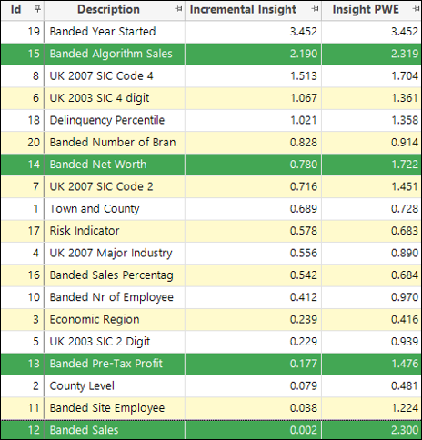Click the Banded Sales row's 2.300 value
The width and height of the screenshot is (422, 440).
pyautogui.click(x=405, y=430)
